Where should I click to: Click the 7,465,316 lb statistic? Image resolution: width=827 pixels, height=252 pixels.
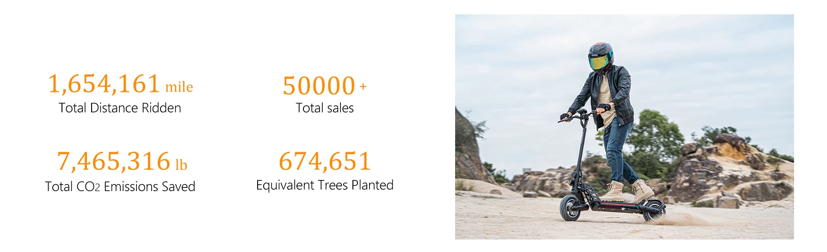[122, 161]
